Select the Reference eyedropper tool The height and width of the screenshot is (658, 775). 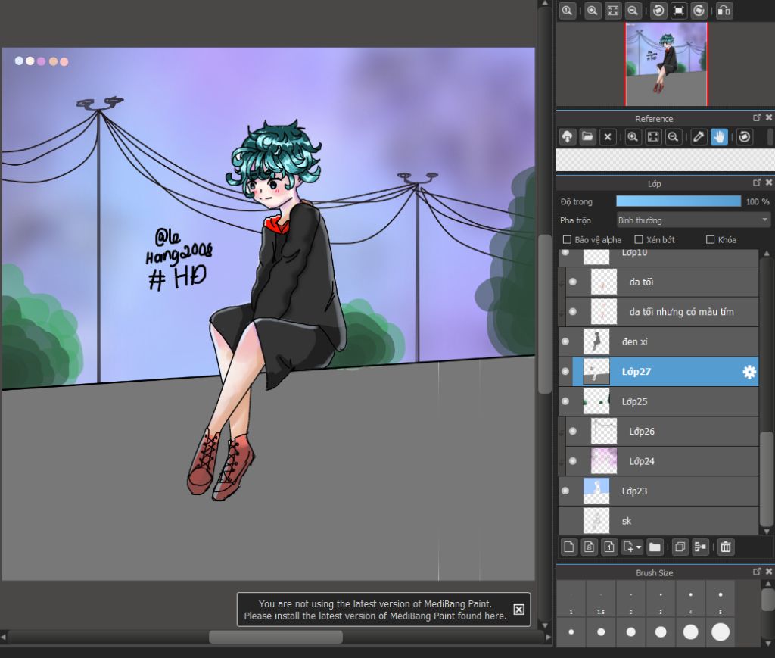pyautogui.click(x=699, y=137)
